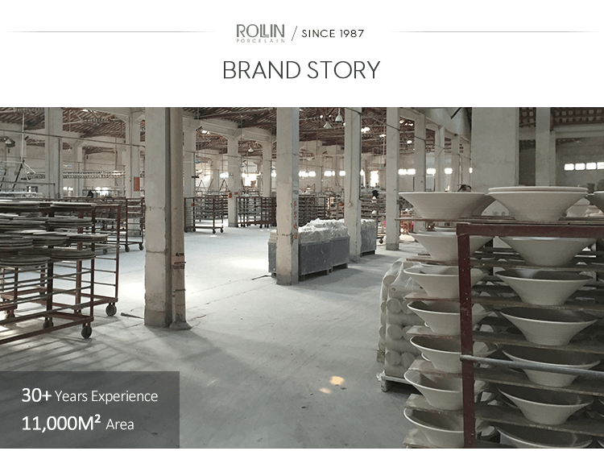Click the gray info overlay box
This screenshot has height=451, width=604.
click(89, 410)
